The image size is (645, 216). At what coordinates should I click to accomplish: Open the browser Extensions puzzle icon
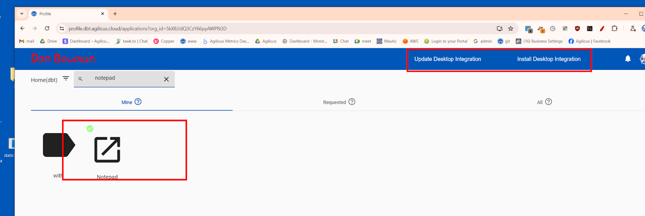click(614, 29)
